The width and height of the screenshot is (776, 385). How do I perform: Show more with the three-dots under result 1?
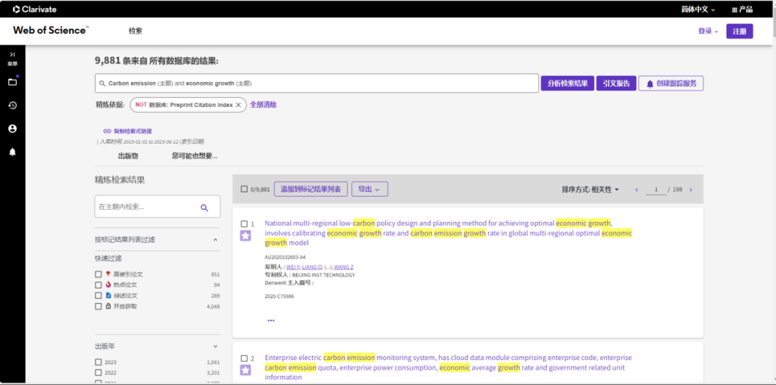click(271, 320)
